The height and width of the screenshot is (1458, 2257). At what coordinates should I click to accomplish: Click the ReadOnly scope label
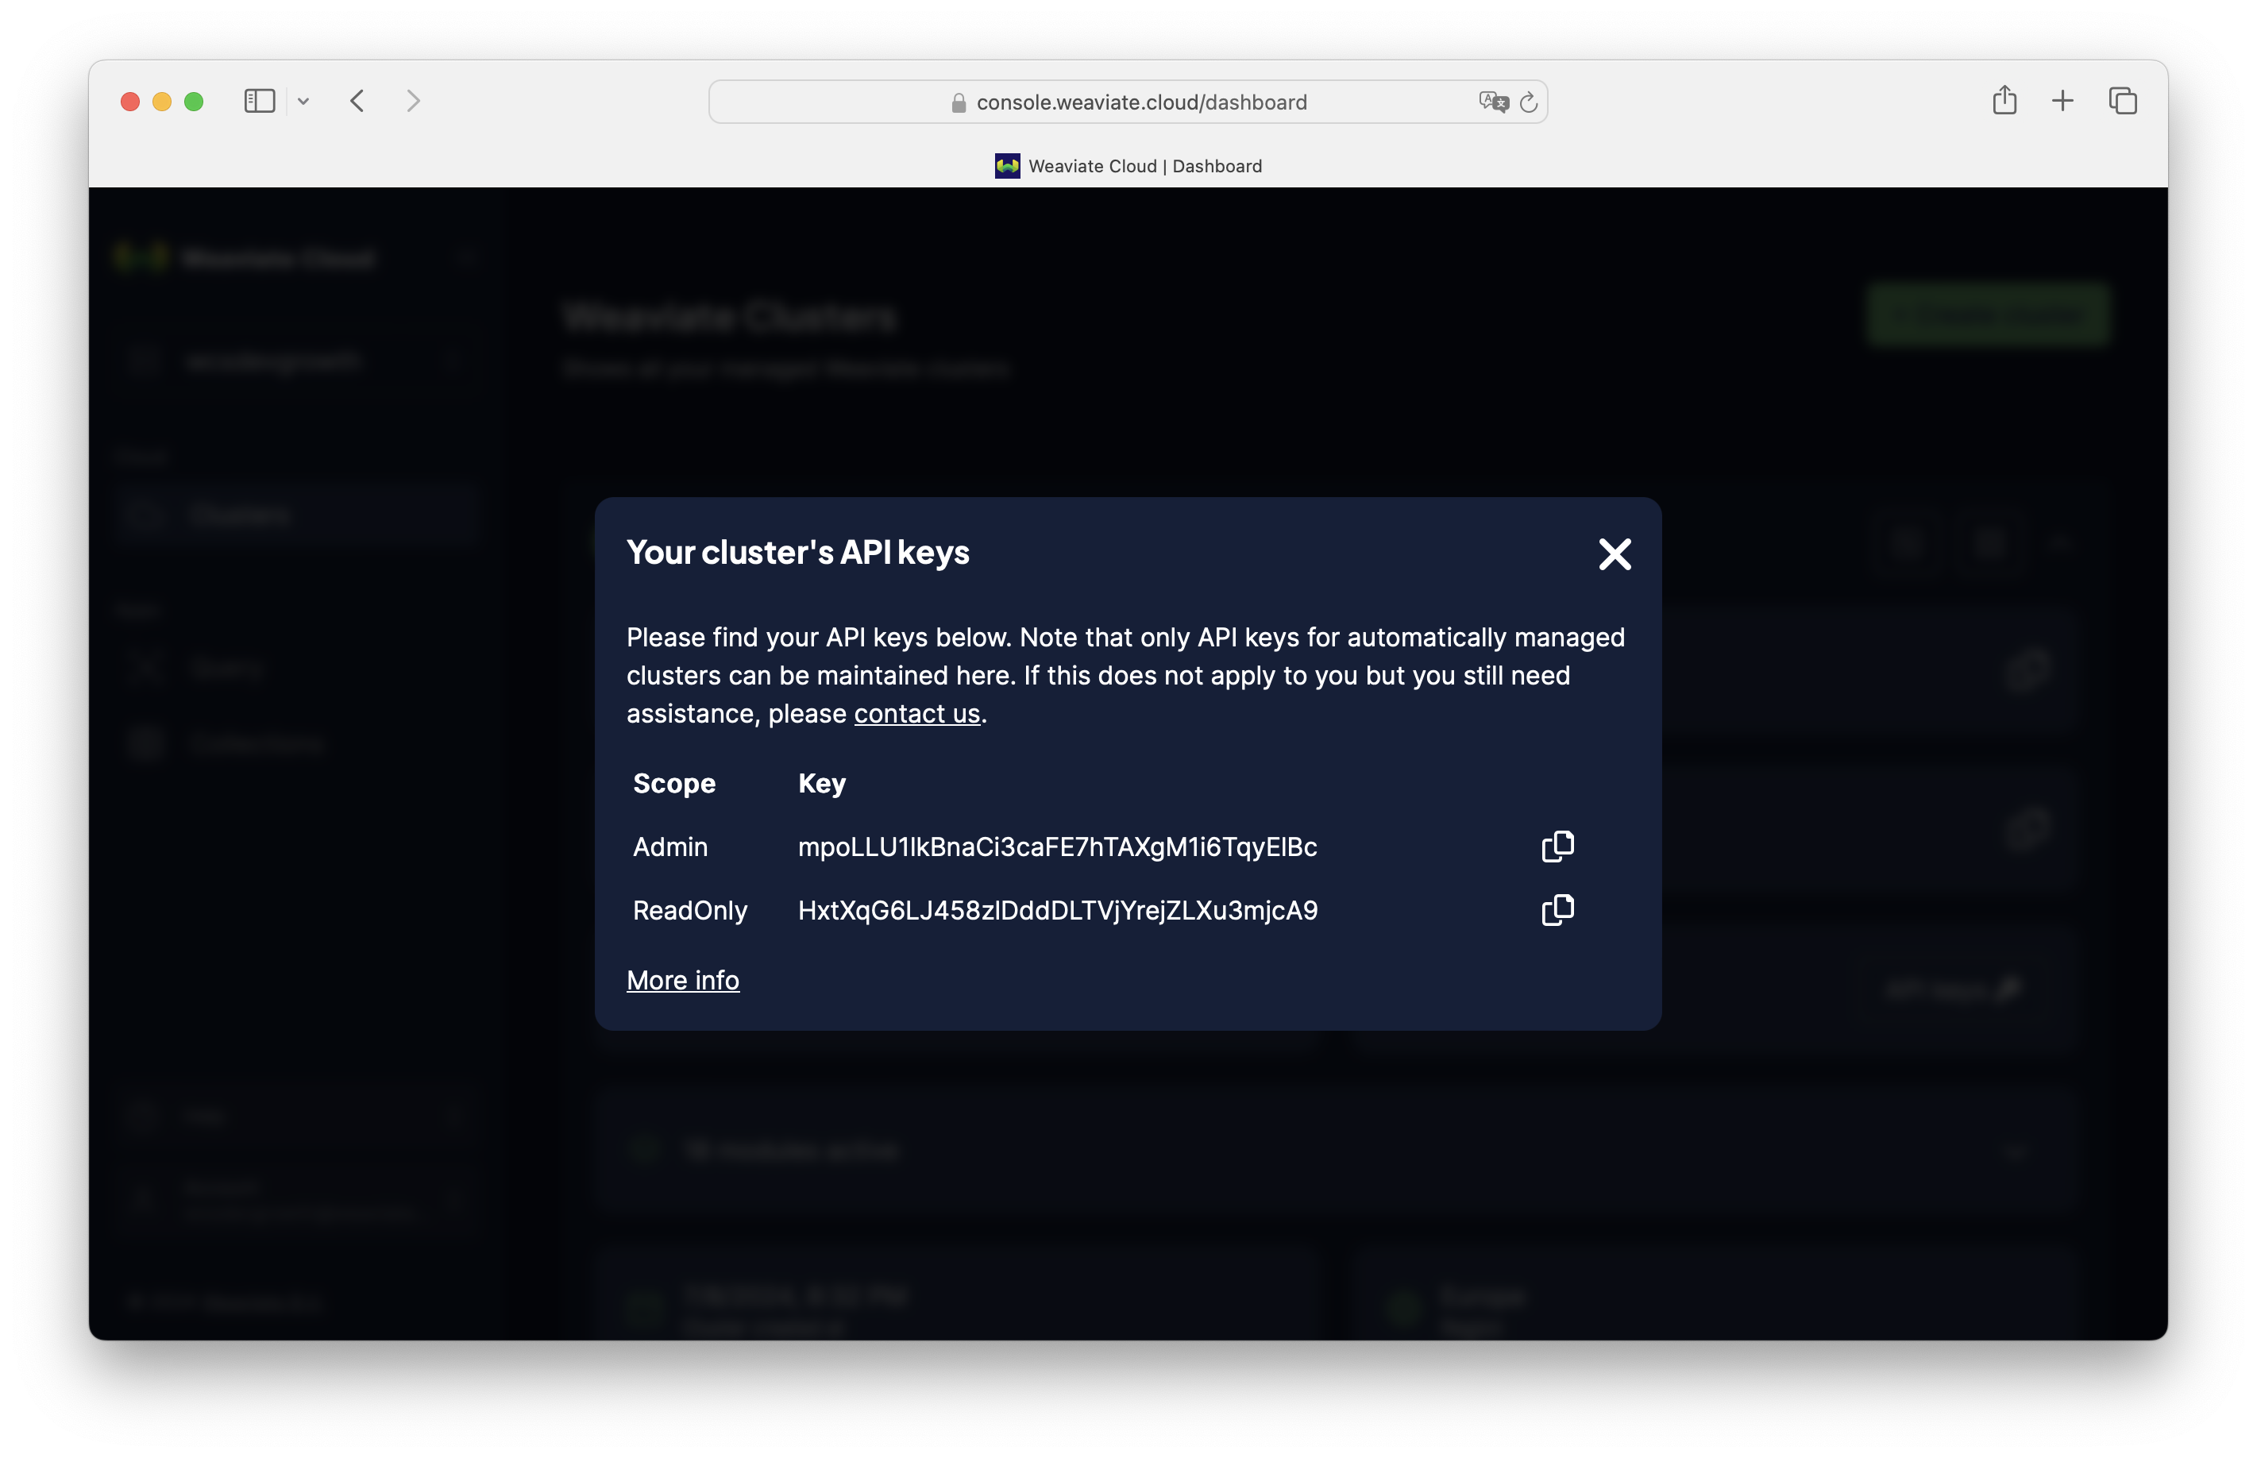click(690, 910)
